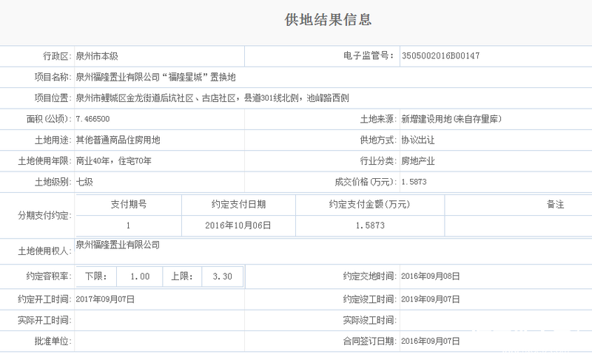This screenshot has width=592, height=357.
Task: Click the 支付期号 column header
Action: 129,205
